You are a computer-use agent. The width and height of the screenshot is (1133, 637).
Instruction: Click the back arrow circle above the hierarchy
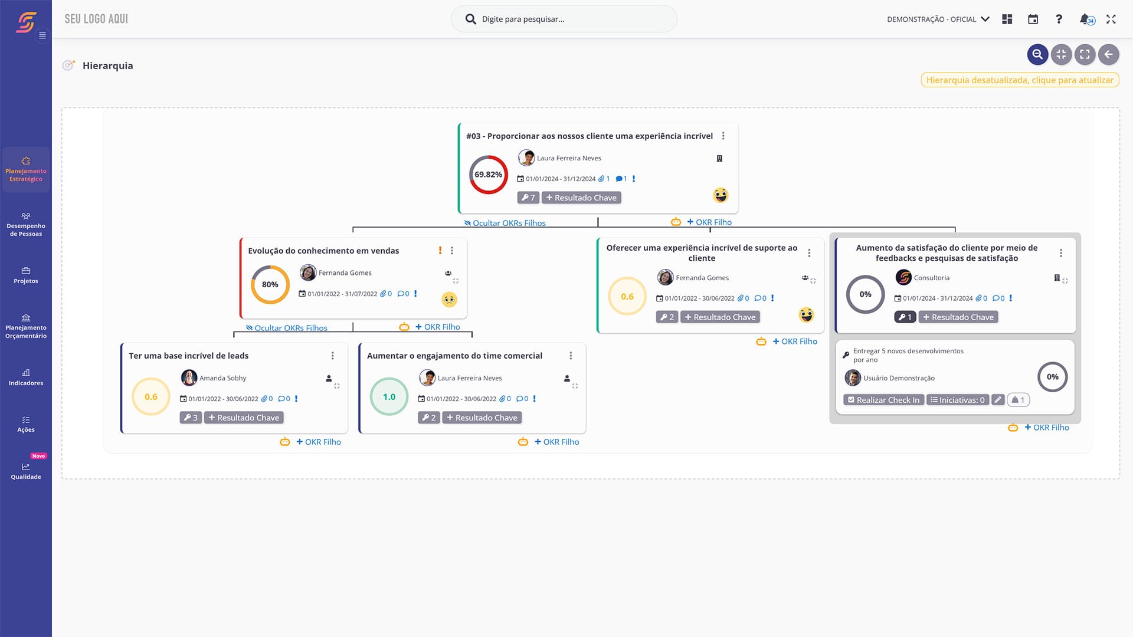[1109, 54]
